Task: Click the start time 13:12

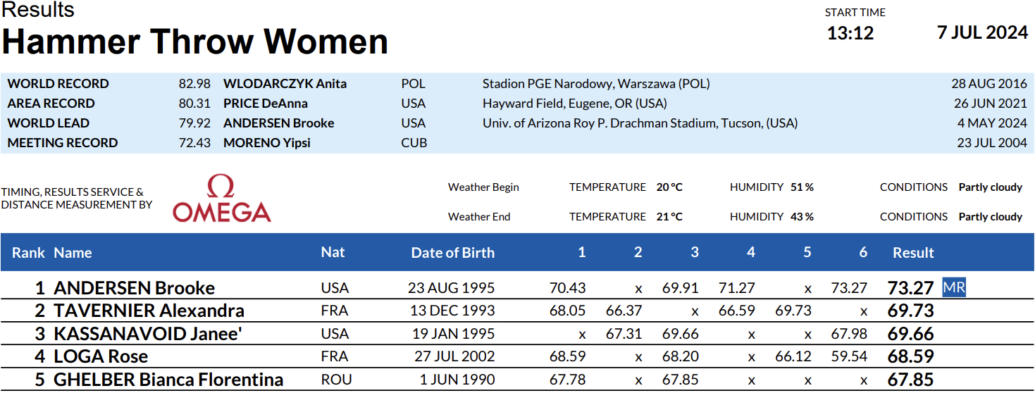Action: coord(850,33)
